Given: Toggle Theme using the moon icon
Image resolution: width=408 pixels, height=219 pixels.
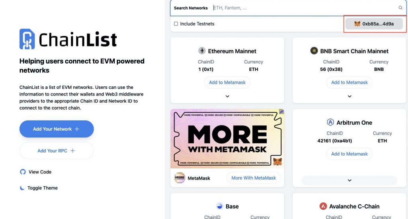Looking at the screenshot, I should 23,188.
